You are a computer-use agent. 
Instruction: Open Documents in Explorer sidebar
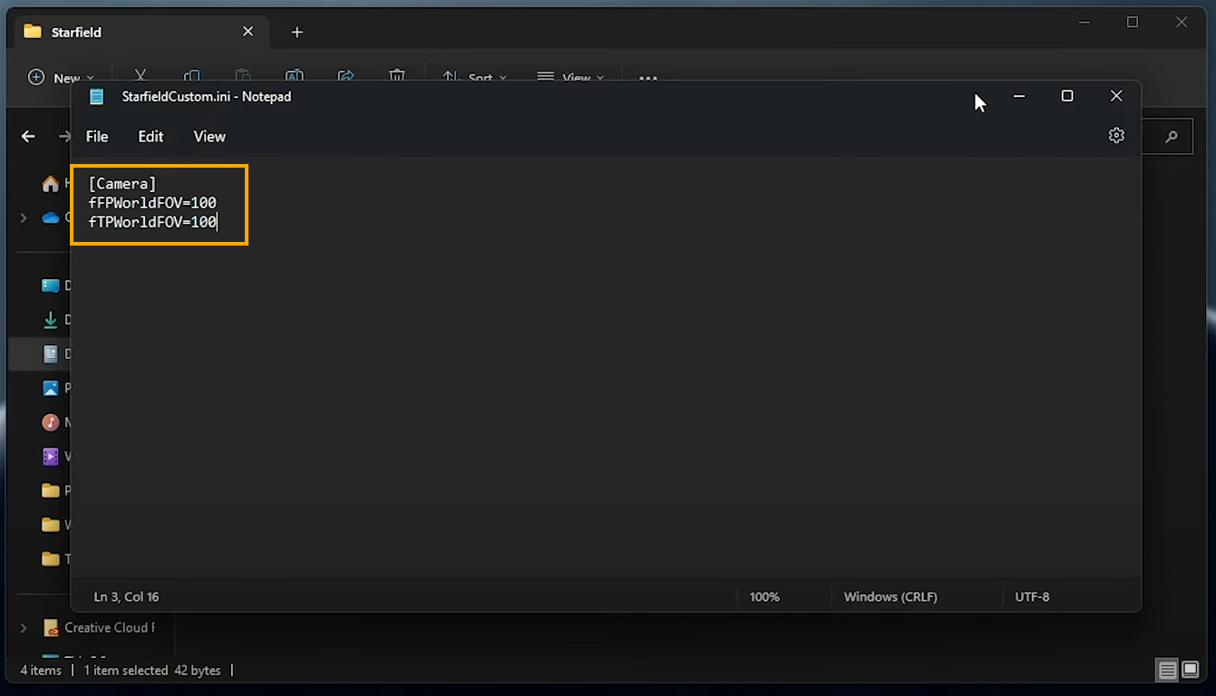pos(51,354)
